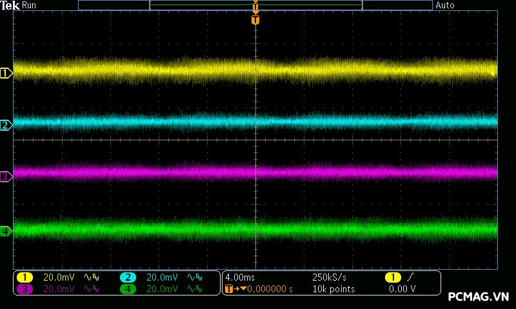
Task: Select the channel 3 magenta readout badge
Action: pos(25,289)
